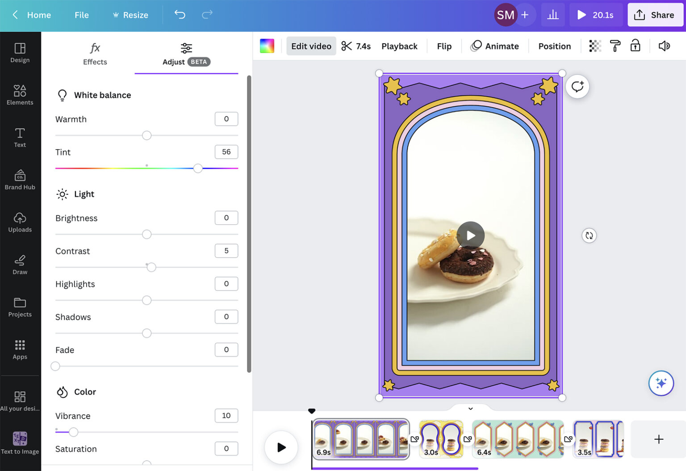
Task: Open the Playback options
Action: point(399,46)
